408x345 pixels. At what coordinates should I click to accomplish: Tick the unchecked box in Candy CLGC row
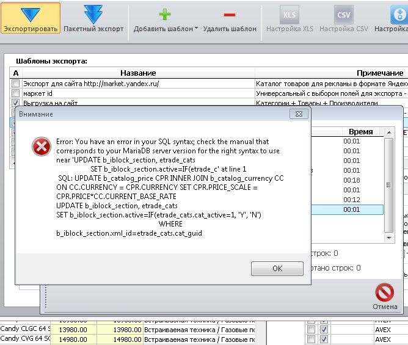311,329
